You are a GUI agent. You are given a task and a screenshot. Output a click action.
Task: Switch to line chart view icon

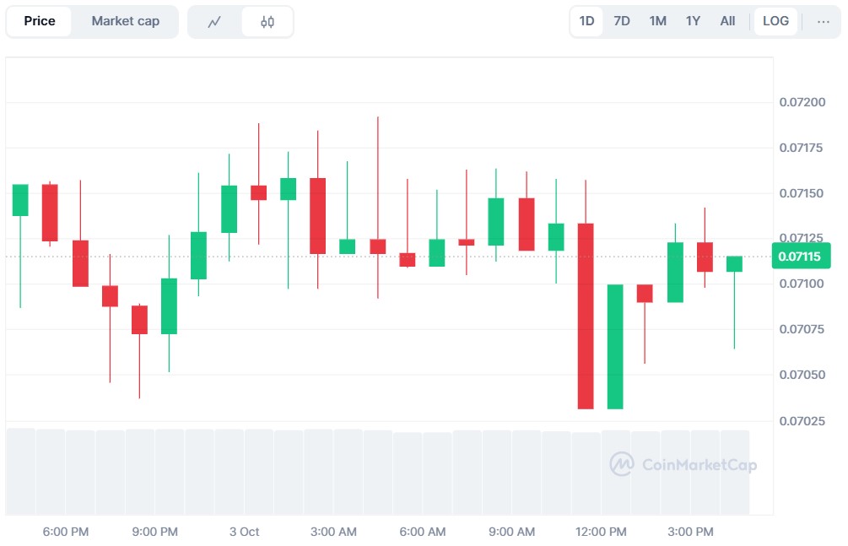click(x=214, y=22)
